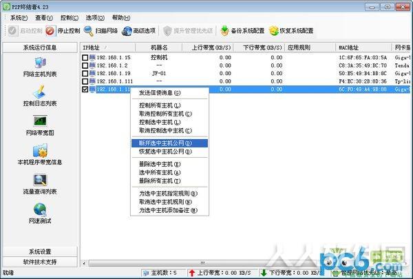
Task: Click the MAC地址 column header
Action: tap(363, 48)
